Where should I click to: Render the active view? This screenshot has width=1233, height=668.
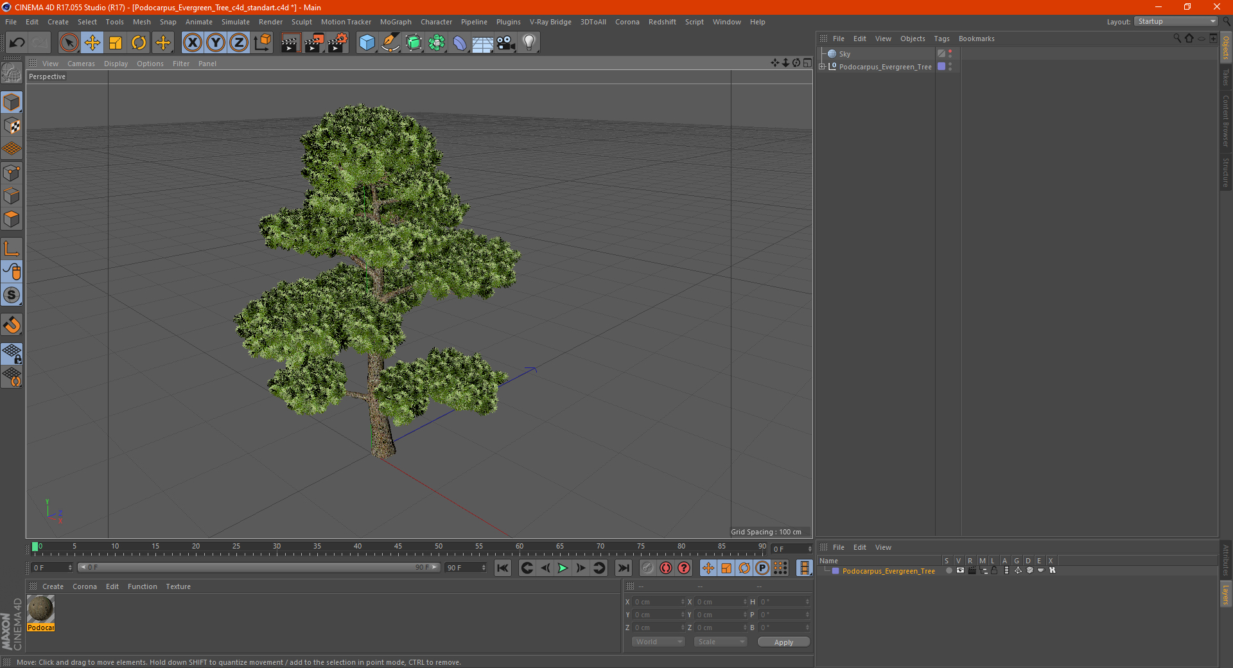[290, 43]
